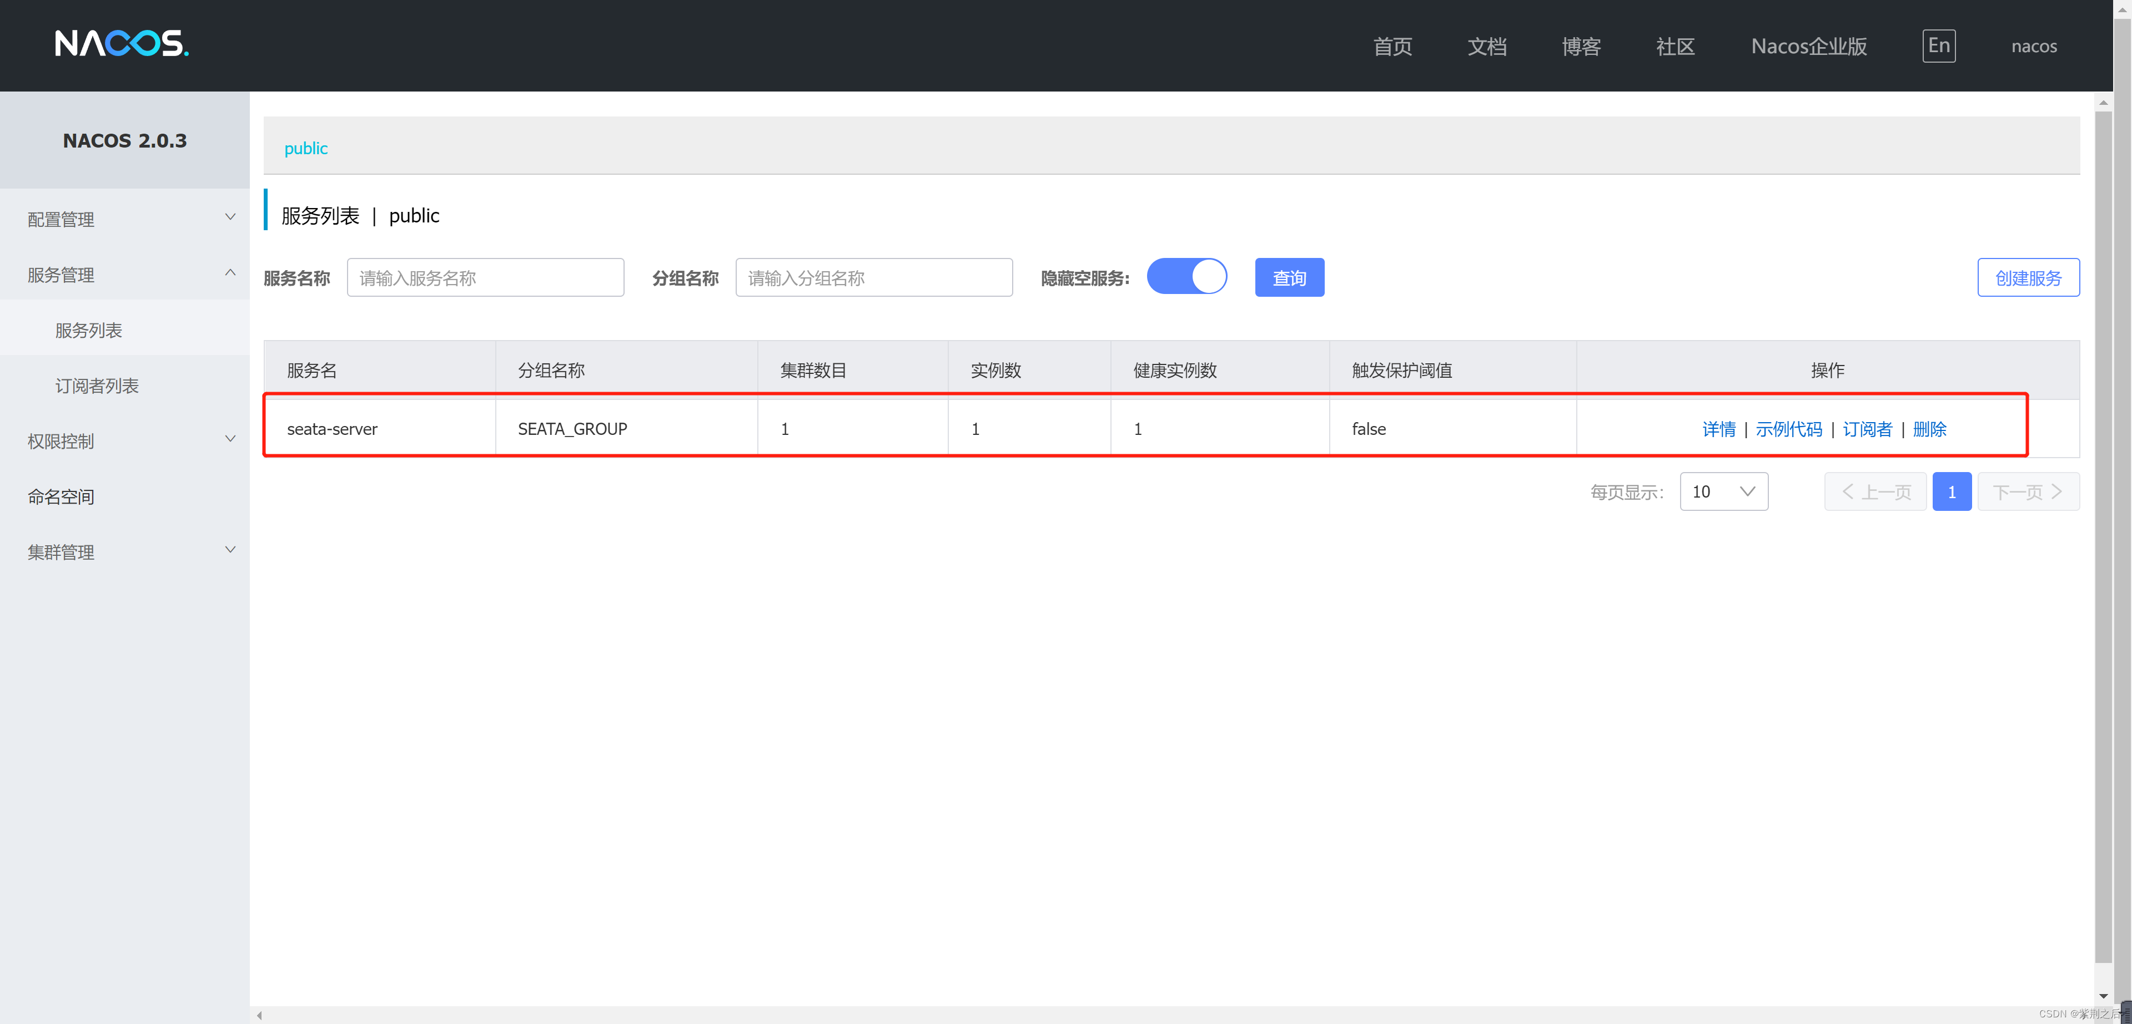Switch language with the En icon
The height and width of the screenshot is (1024, 2132).
point(1938,45)
